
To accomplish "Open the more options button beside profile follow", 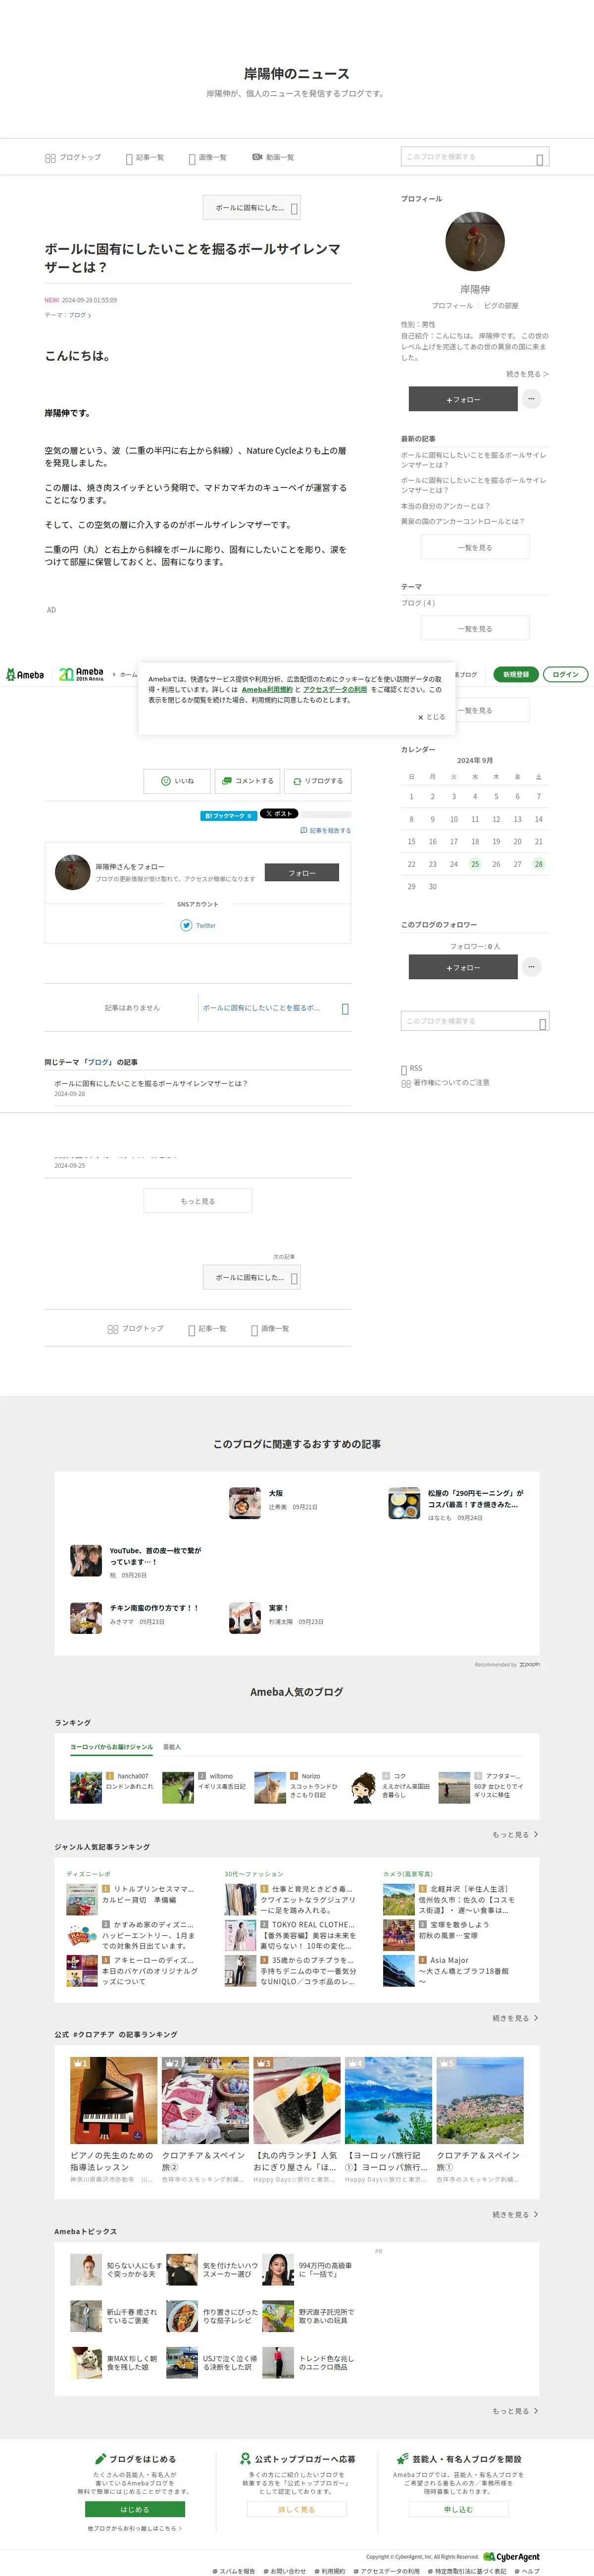I will click(x=532, y=398).
